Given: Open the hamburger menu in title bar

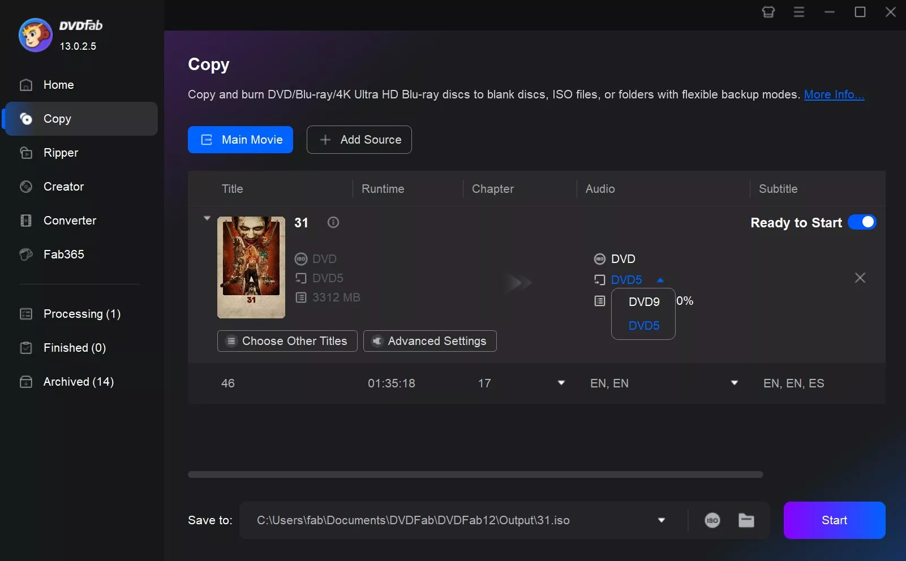Looking at the screenshot, I should [798, 12].
